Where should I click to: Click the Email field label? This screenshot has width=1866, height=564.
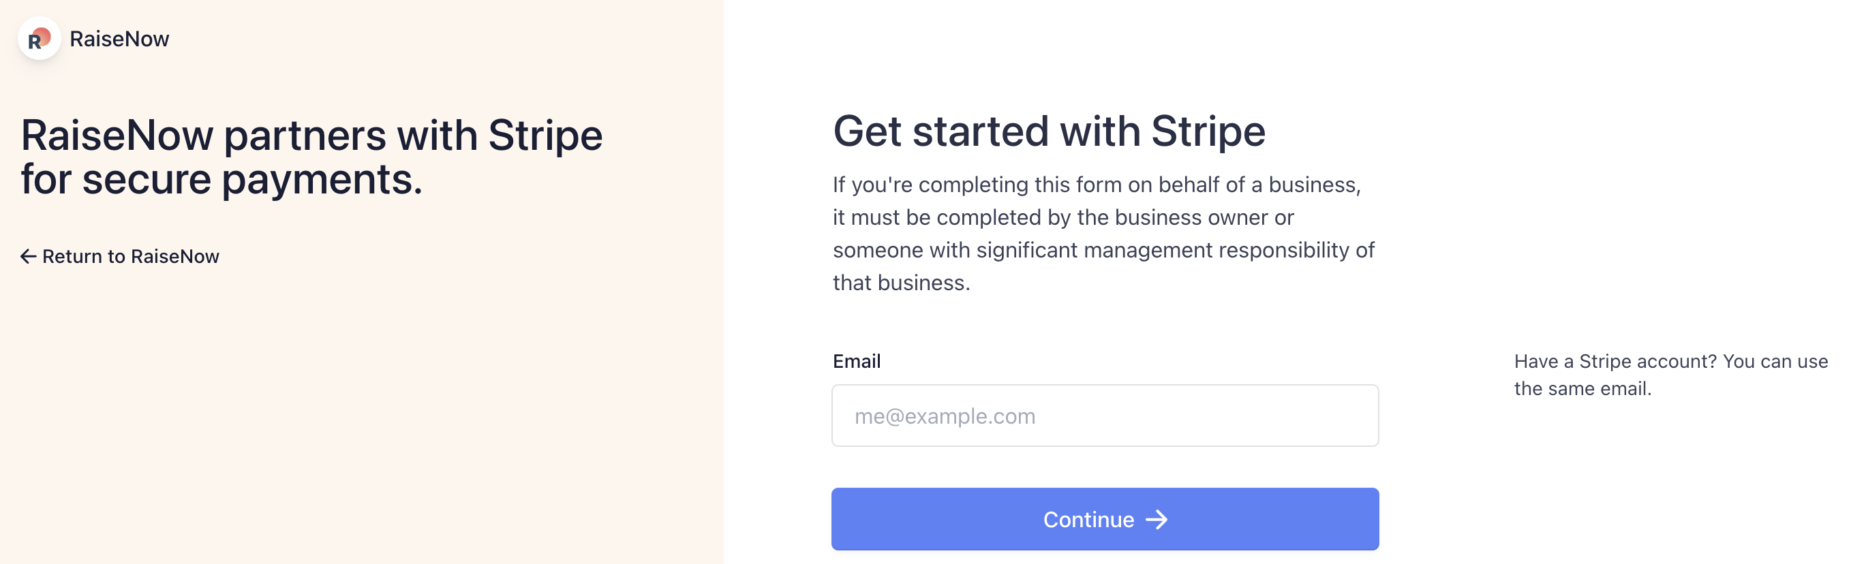[856, 361]
